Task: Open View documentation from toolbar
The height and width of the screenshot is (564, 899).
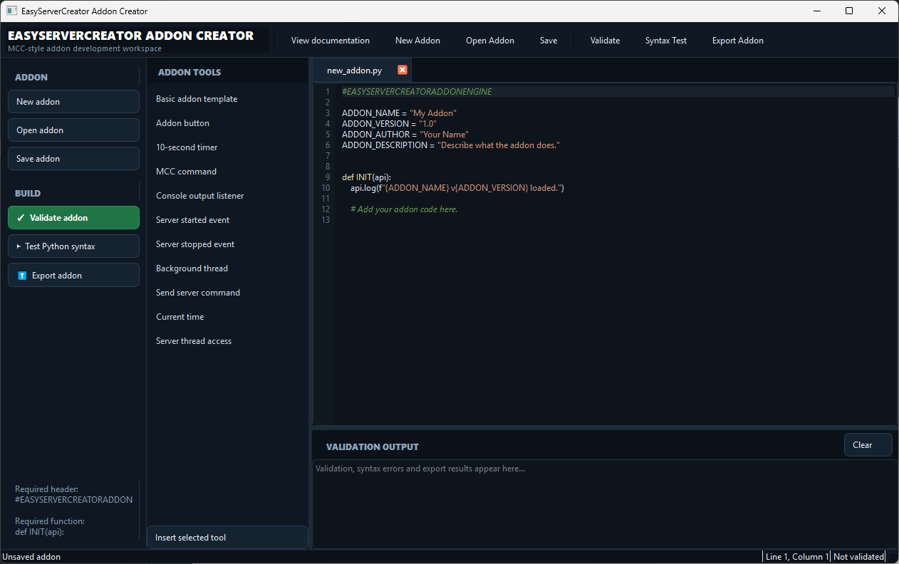Action: click(x=331, y=41)
